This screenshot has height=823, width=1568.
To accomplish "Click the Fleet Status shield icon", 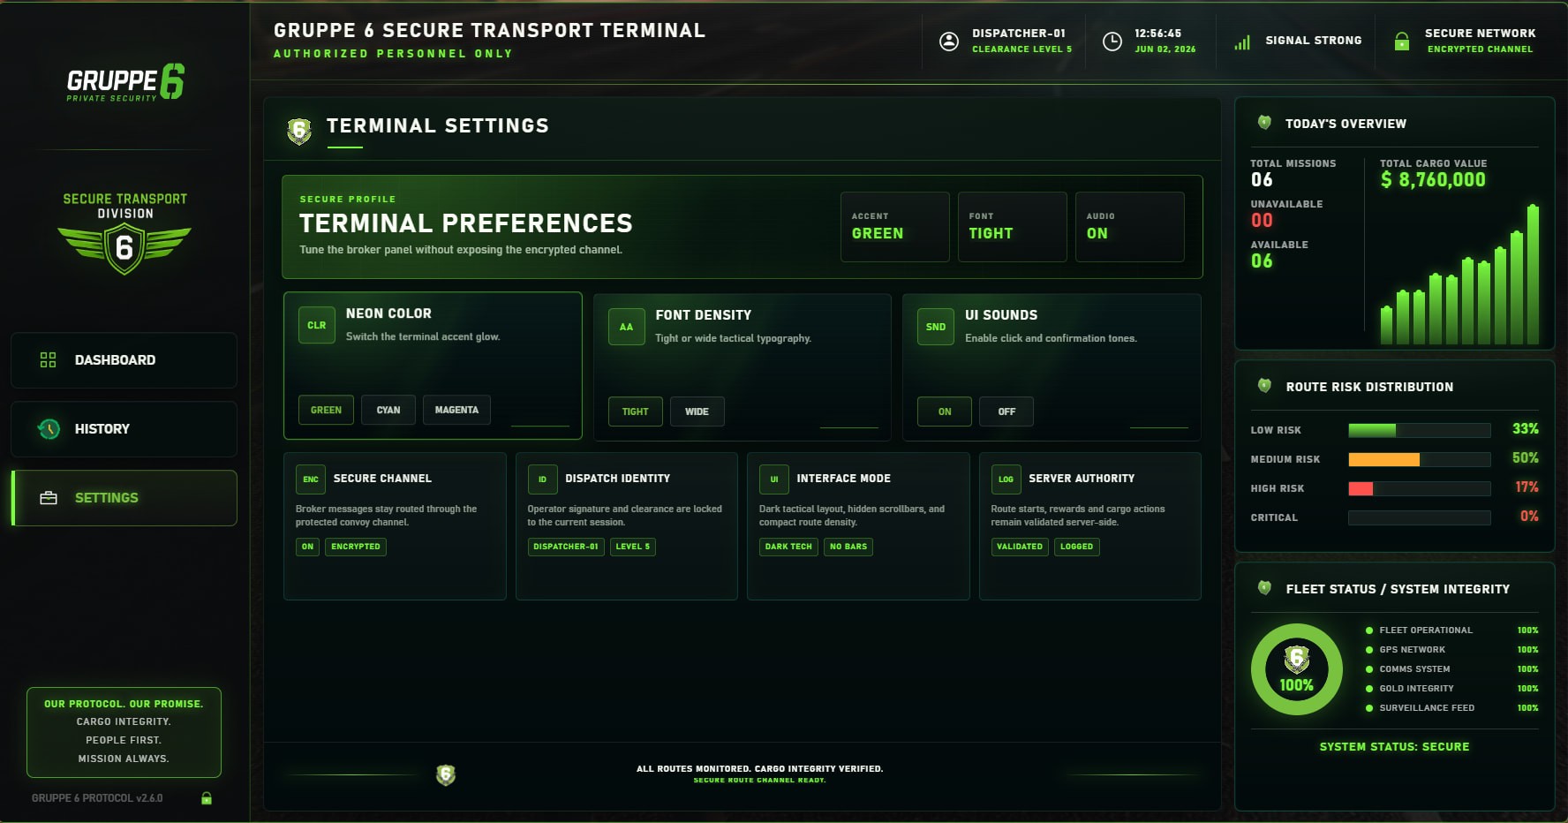I will point(1264,588).
